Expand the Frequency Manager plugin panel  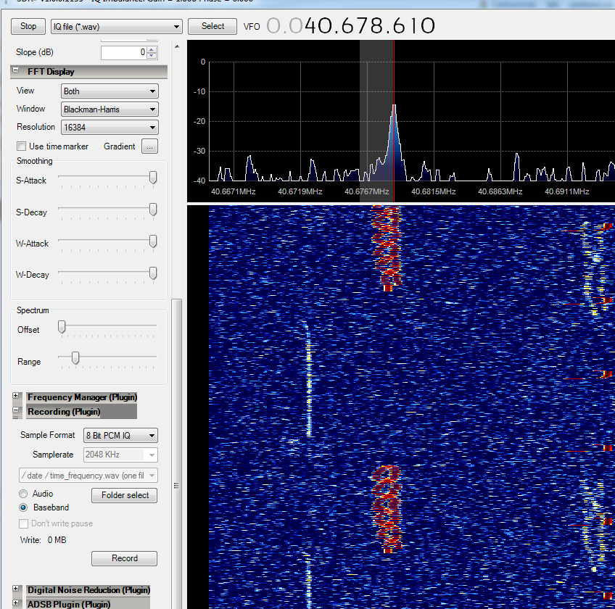16,395
